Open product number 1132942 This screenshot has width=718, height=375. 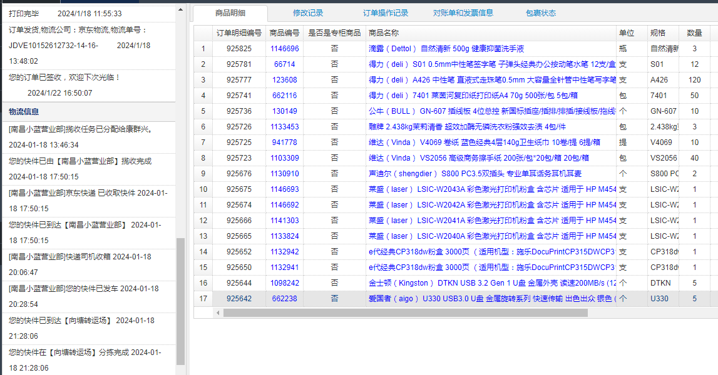(284, 252)
